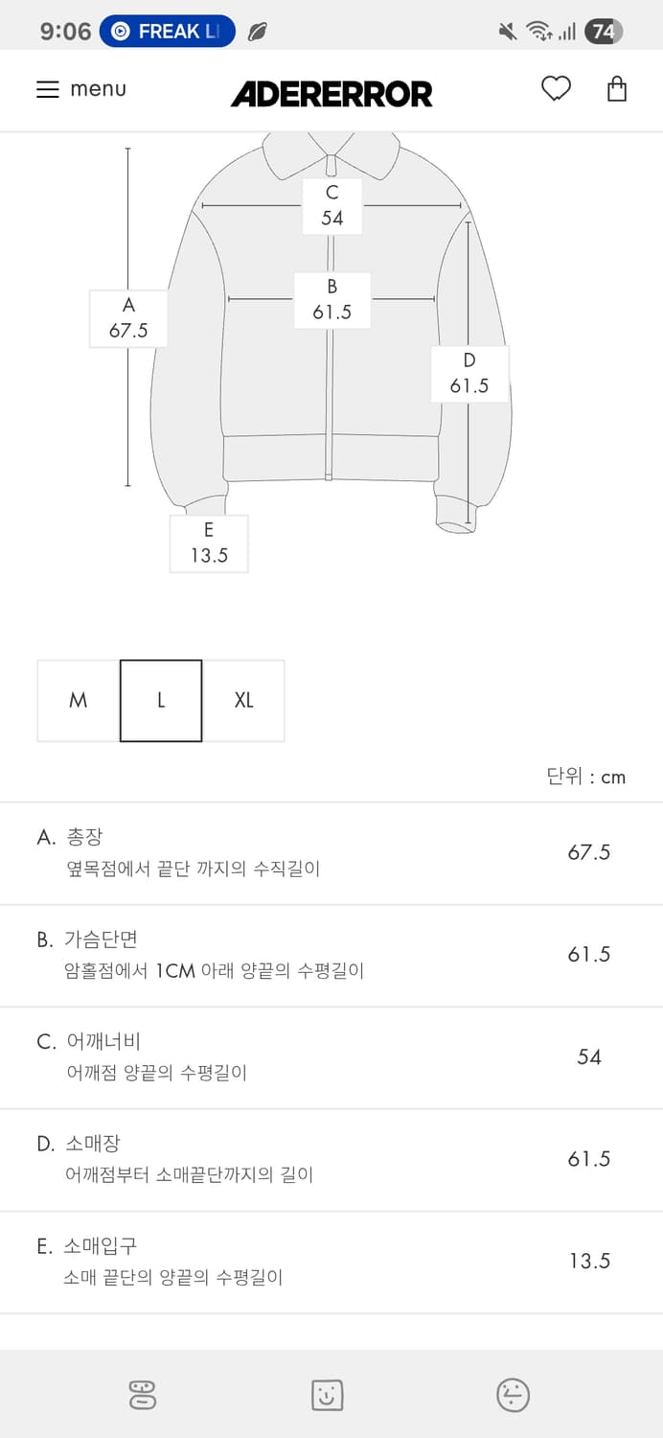663x1438 pixels.
Task: Tap the A 67.5 measurement box on diagram
Action: (x=127, y=317)
